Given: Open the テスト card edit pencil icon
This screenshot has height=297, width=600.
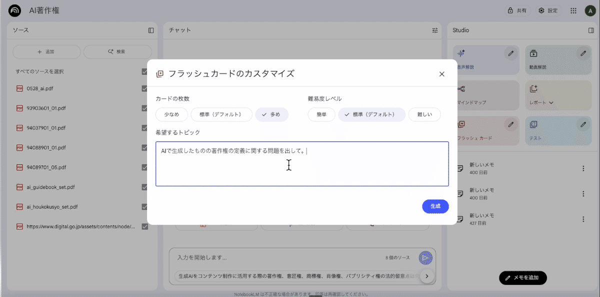Looking at the screenshot, I should [x=583, y=124].
